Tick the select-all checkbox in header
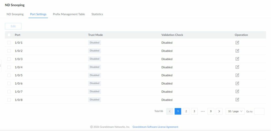 (x=9, y=35)
